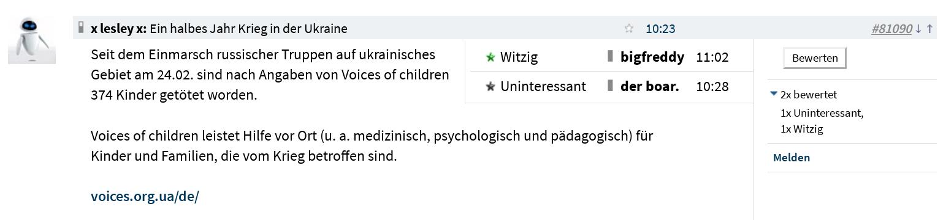Open der boar.'s user profile
The height and width of the screenshot is (220, 946).
650,86
